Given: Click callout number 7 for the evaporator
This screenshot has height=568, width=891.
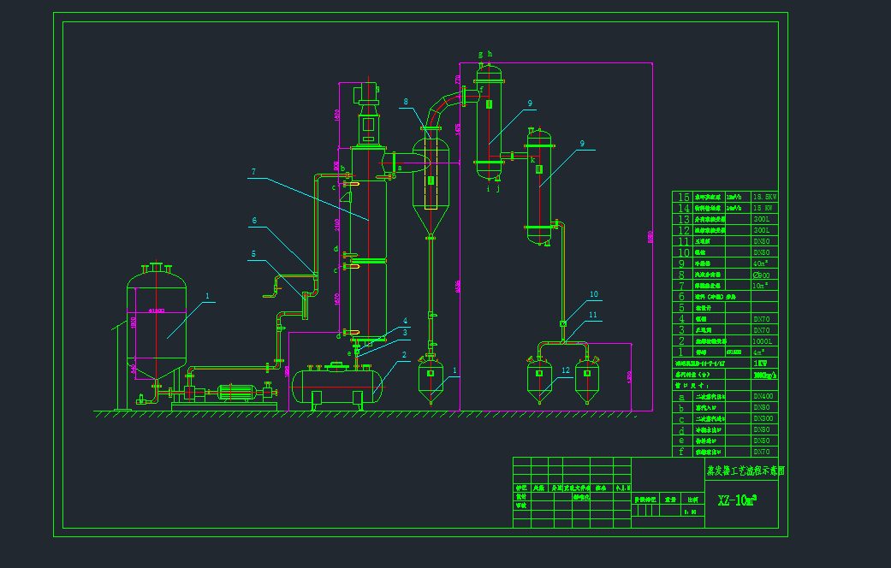Looking at the screenshot, I should point(253,172).
